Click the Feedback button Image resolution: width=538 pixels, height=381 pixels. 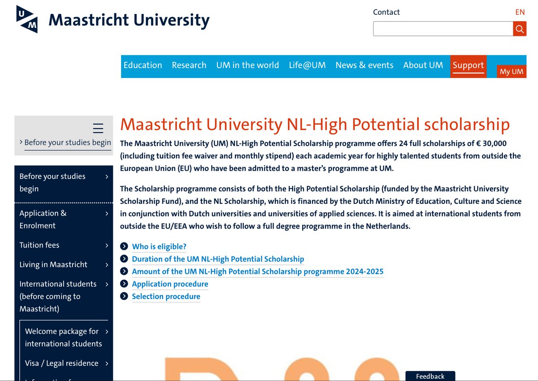430,376
